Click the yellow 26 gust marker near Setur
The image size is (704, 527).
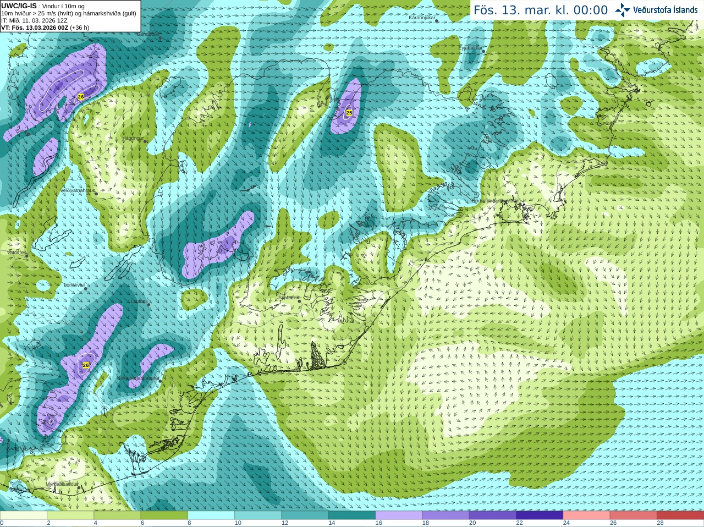[81, 97]
